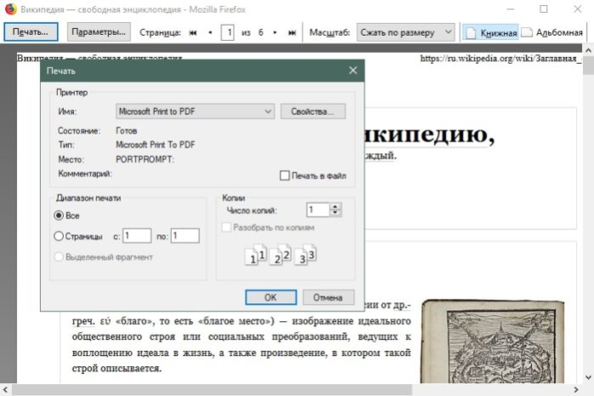This screenshot has width=594, height=396.
Task: Maximize the Firefox window
Action: (544, 9)
